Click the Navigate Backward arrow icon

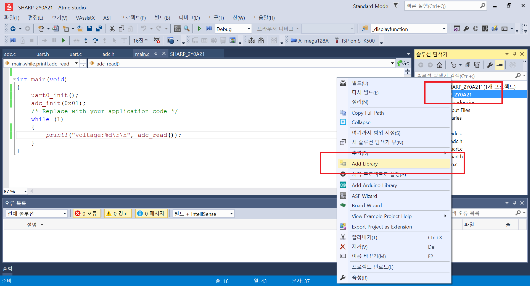pyautogui.click(x=13, y=29)
